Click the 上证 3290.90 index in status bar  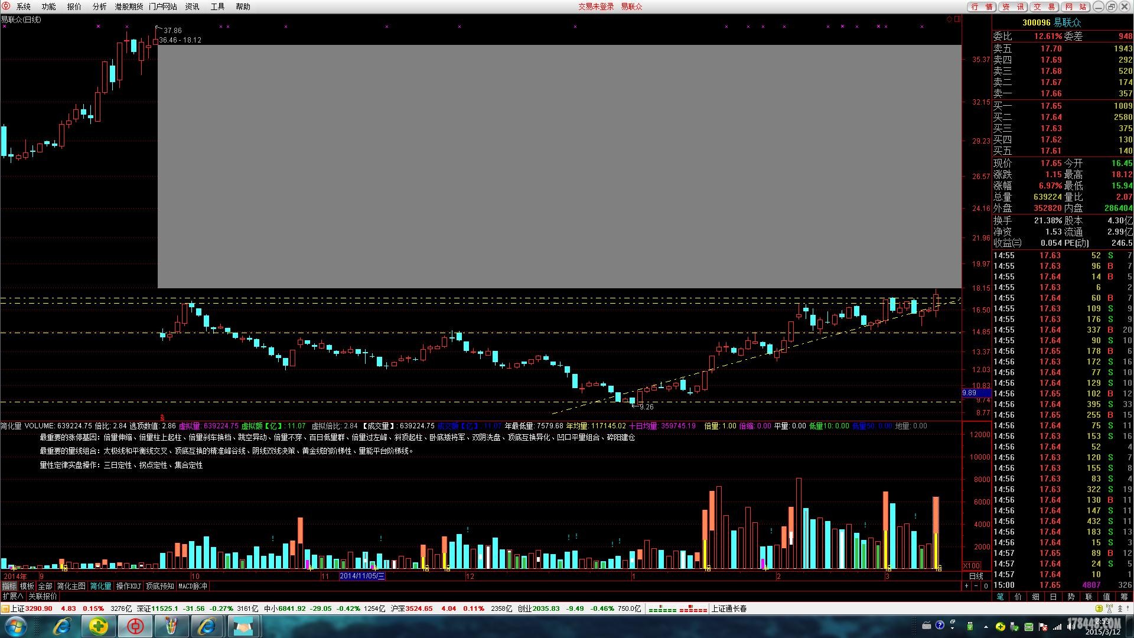point(31,608)
